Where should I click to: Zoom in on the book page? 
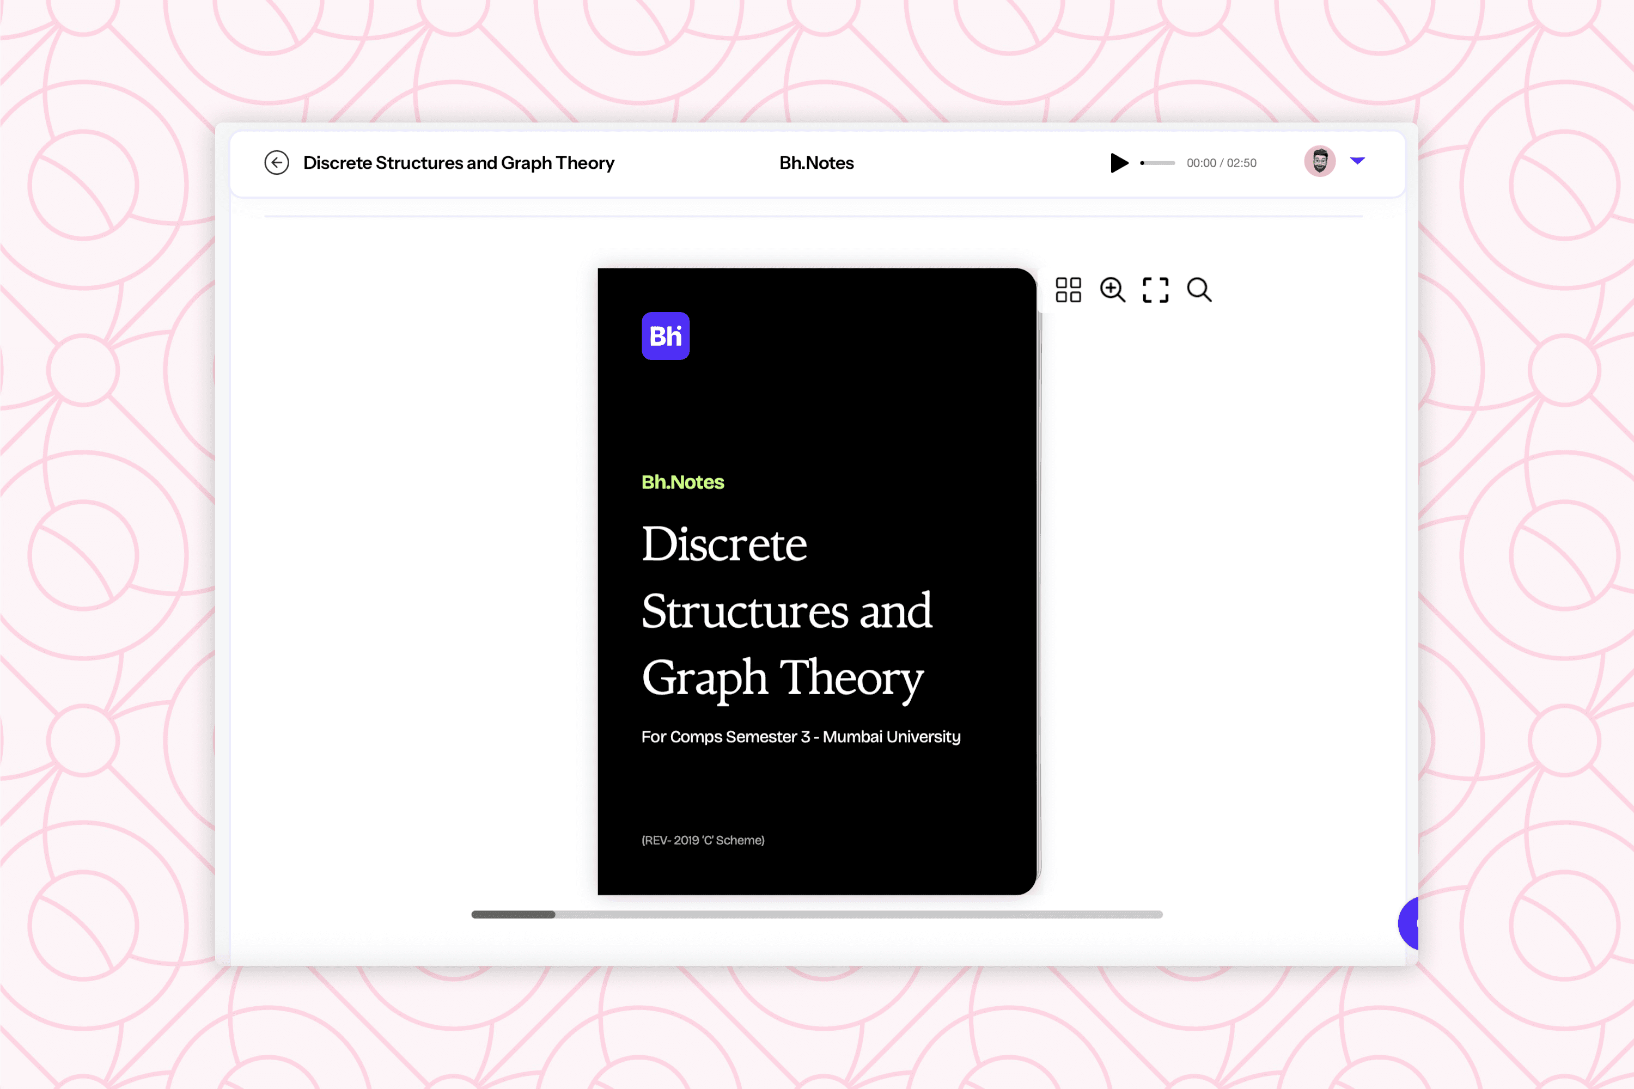click(1112, 290)
